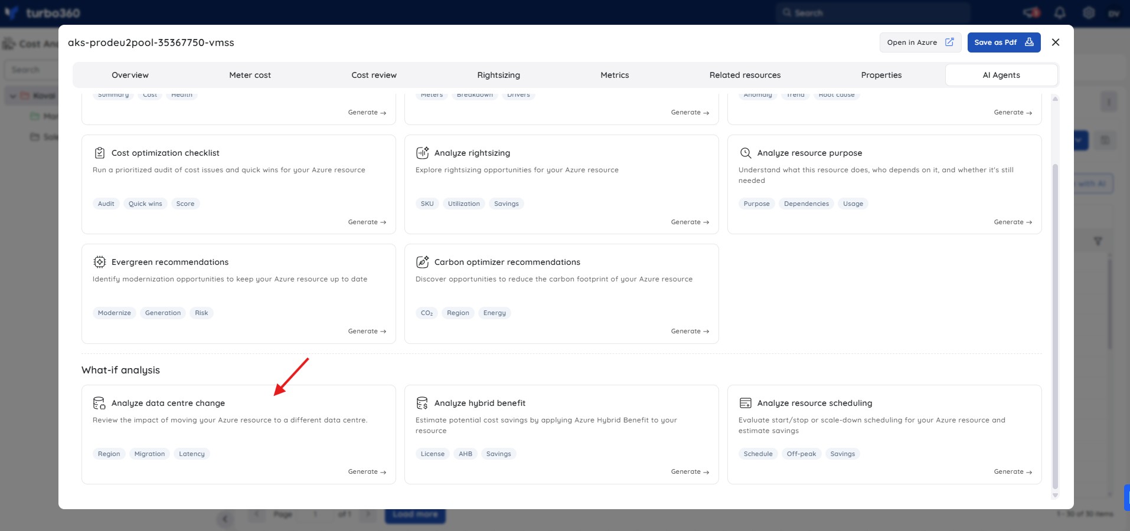The height and width of the screenshot is (531, 1130).
Task: Click the Evergreen recommendations title
Action: [x=170, y=262]
